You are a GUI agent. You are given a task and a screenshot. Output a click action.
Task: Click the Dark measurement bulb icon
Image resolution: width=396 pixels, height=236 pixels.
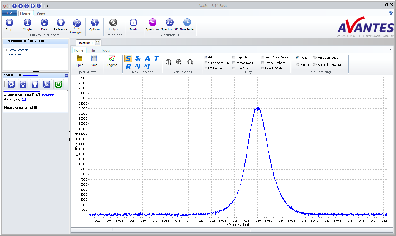coord(44,23)
